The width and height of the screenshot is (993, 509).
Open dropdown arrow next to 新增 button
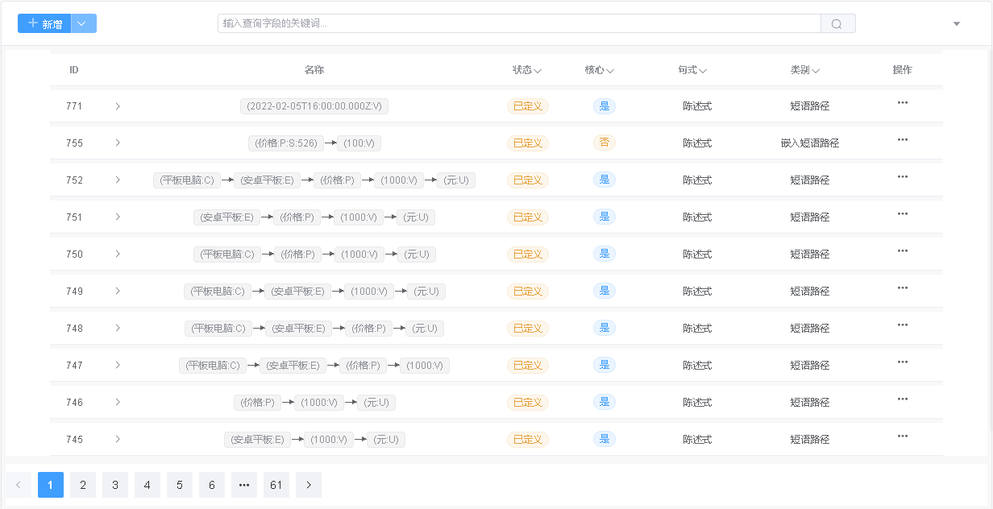[x=84, y=24]
